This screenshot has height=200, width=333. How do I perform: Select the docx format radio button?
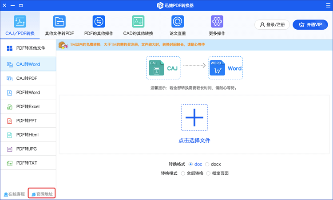207,165
